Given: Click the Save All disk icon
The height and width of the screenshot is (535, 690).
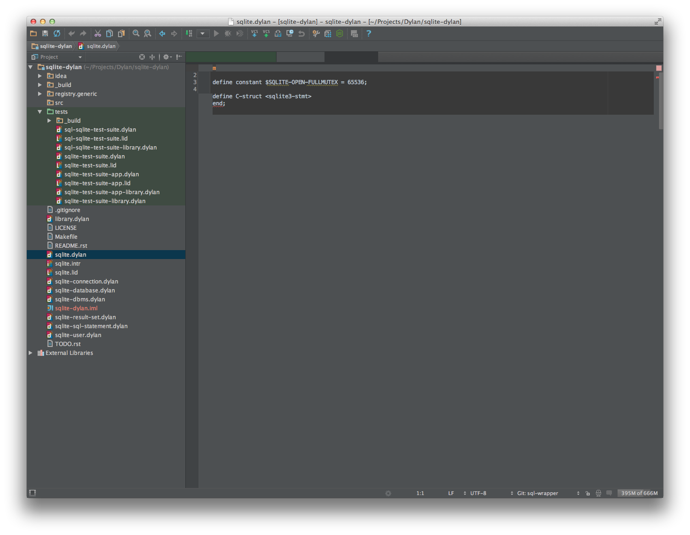Looking at the screenshot, I should [x=45, y=33].
